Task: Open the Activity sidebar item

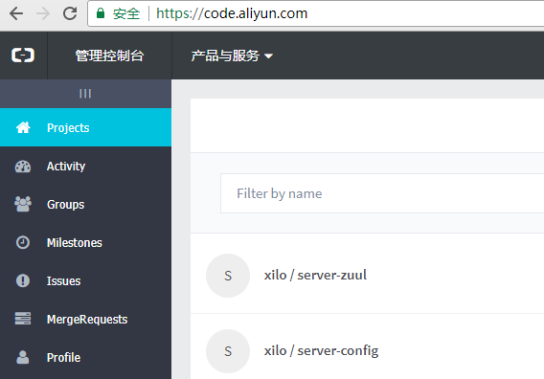Action: [x=85, y=167]
